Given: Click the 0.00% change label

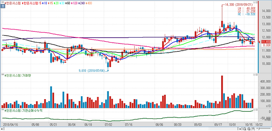Looking at the screenshot, I should click(x=266, y=45).
